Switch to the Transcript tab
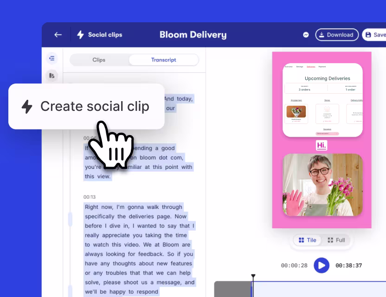386x297 pixels. [x=164, y=60]
